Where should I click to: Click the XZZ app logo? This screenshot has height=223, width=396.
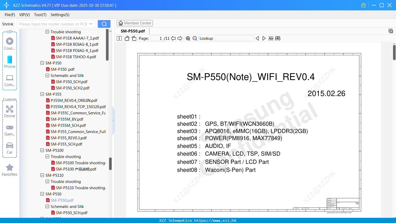[x=7, y=5]
